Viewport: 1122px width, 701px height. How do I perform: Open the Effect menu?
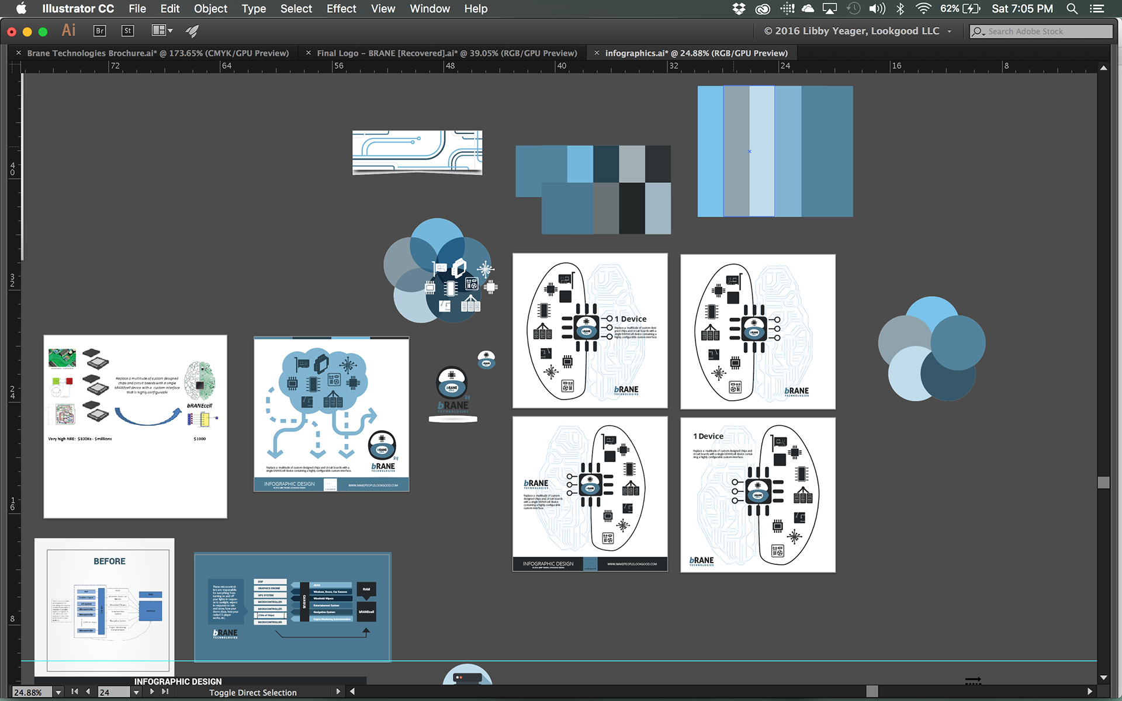(341, 9)
